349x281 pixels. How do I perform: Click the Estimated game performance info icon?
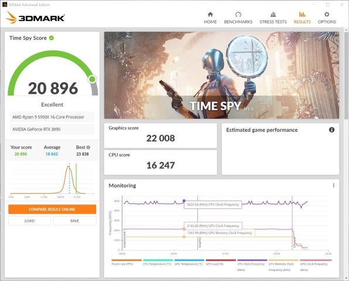[x=331, y=130]
